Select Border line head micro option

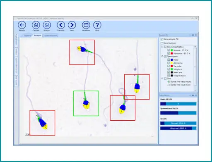coord(169,85)
